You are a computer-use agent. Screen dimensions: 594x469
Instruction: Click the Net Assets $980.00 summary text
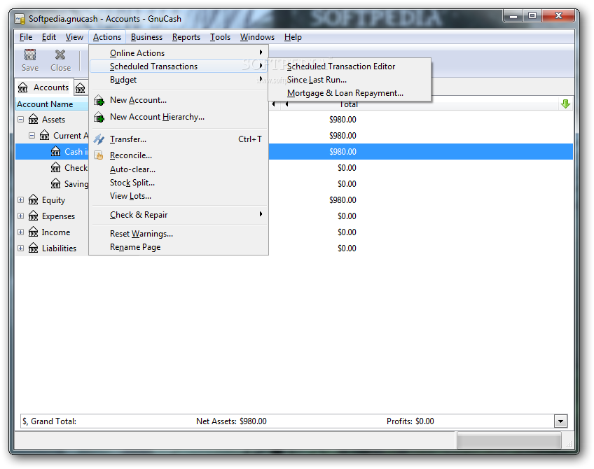click(231, 421)
